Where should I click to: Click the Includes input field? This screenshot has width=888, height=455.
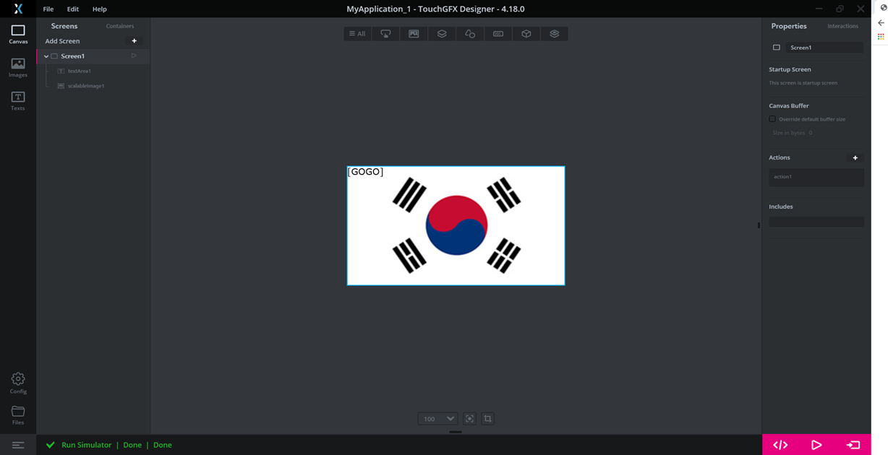[x=816, y=222]
